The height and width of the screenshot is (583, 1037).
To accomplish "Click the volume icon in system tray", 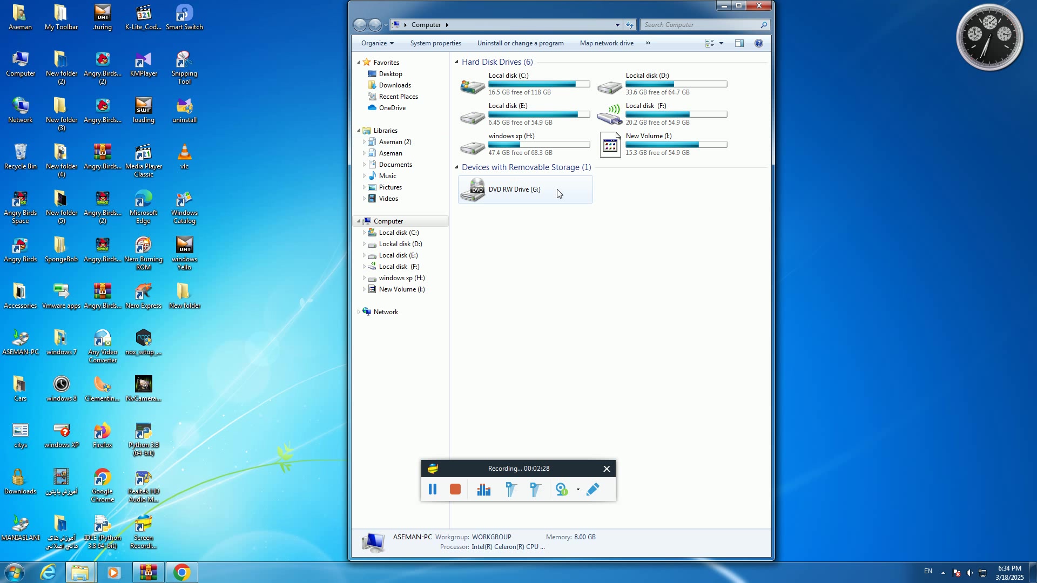I will click(x=969, y=573).
